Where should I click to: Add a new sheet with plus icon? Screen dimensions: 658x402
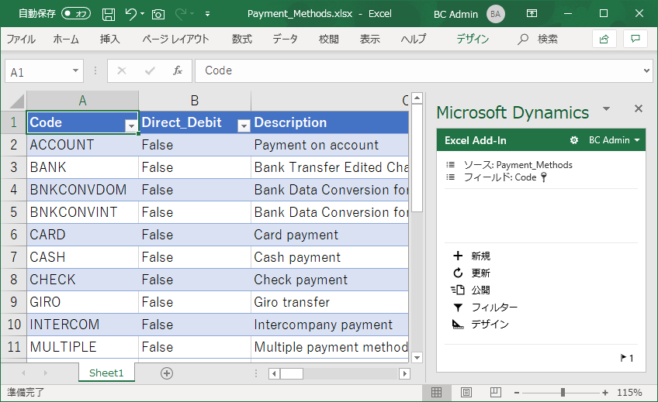[x=167, y=373]
